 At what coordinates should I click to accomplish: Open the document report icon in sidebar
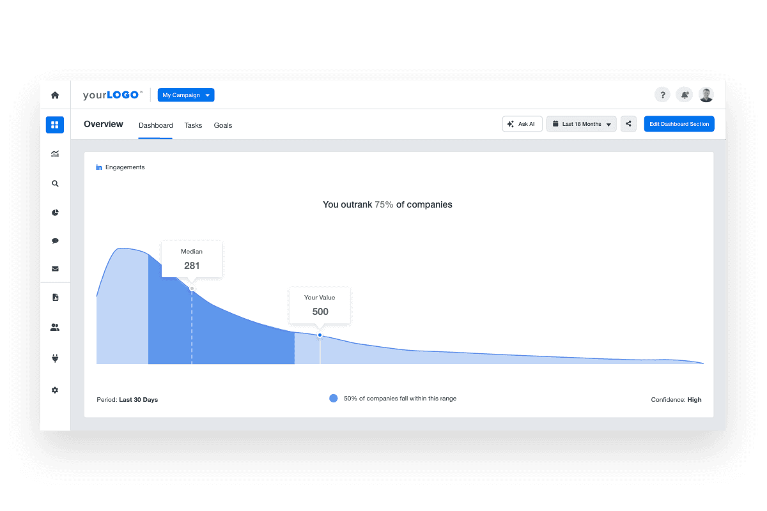pyautogui.click(x=55, y=297)
